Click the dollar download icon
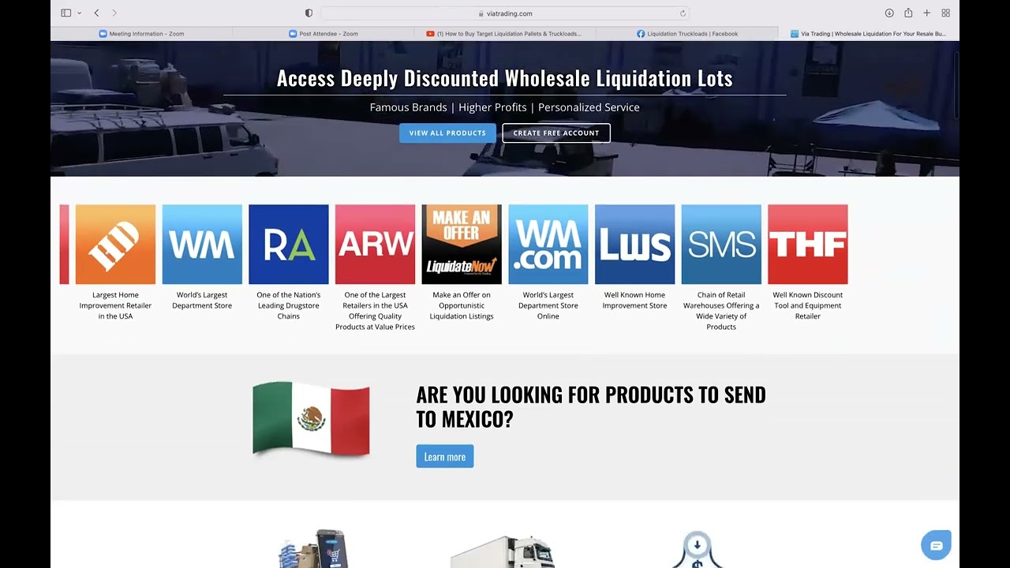Viewport: 1010px width, 568px height. pos(698,550)
